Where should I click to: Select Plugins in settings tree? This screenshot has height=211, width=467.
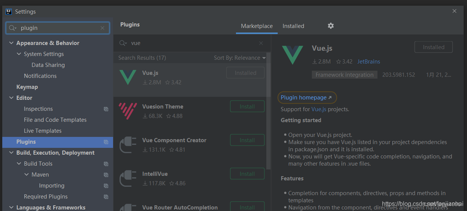pyautogui.click(x=58, y=142)
